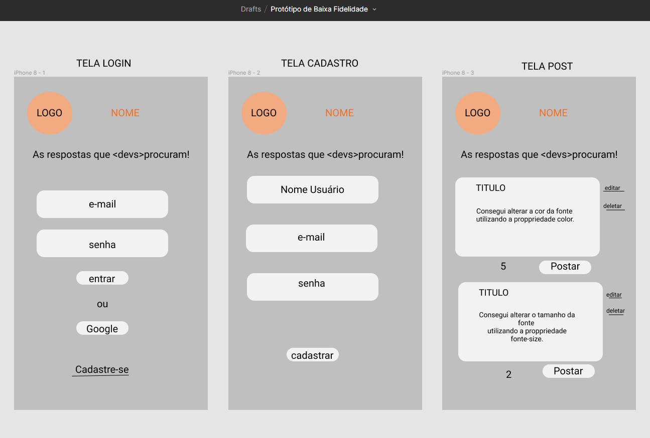This screenshot has width=650, height=438.
Task: Click the TELA POST heading
Action: pos(547,66)
